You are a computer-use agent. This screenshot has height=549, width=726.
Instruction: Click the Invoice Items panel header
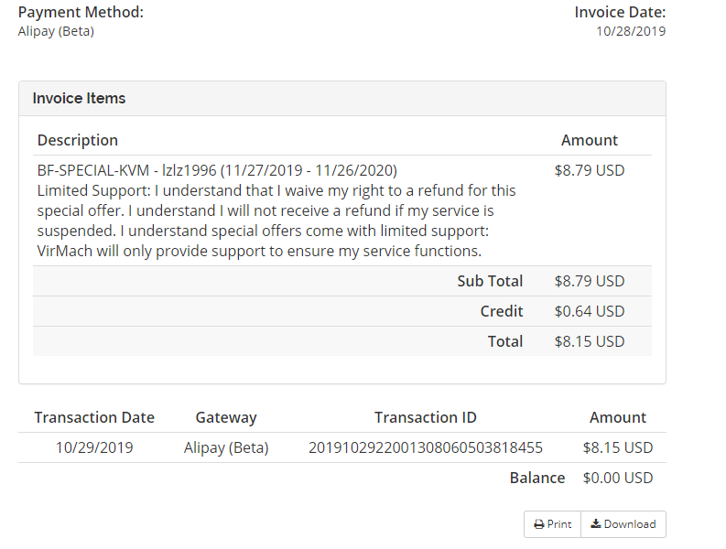point(79,98)
